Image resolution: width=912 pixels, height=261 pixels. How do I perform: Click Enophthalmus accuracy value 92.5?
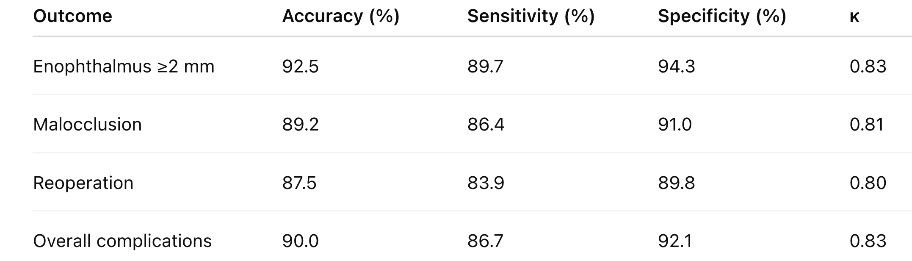point(300,67)
